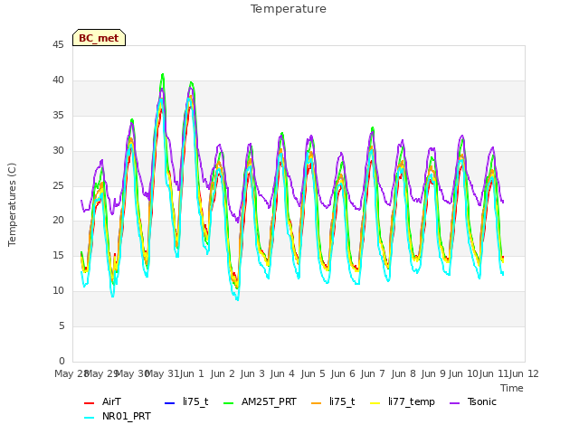
Task: Click the green AM25T_PRT color marker
Action: coord(229,403)
